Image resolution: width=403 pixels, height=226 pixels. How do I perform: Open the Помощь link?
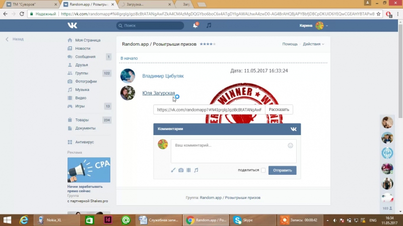coord(290,44)
